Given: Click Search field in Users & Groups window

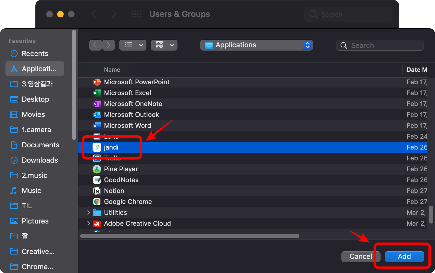Looking at the screenshot, I should 348,14.
